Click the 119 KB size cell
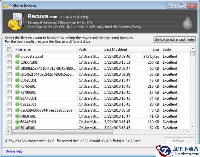200x157 pixels. pos(153,122)
